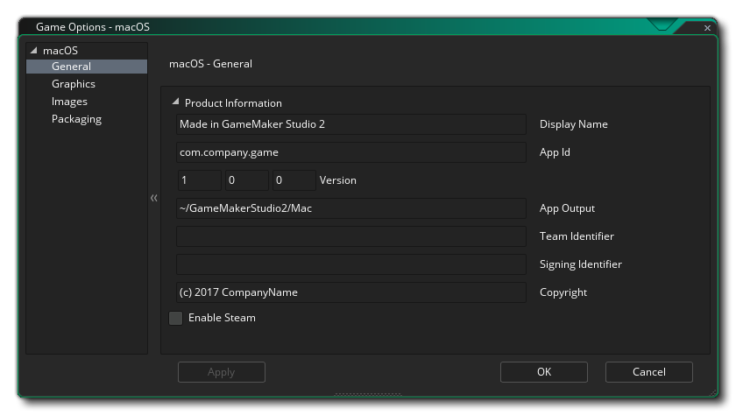Close the Game Options window
This screenshot has height=415, width=736.
tap(707, 28)
